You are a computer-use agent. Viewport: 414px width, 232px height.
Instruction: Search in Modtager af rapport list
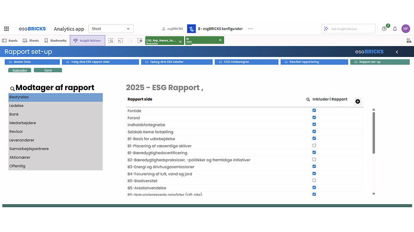(x=12, y=89)
